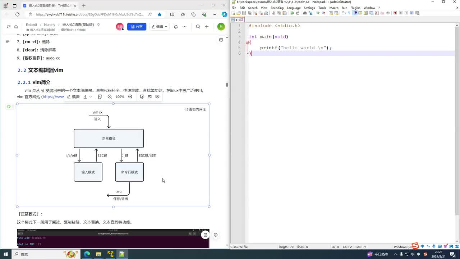460x259 pixels.
Task: Click the Cut scissors icon in Notepad++
Action: point(273,13)
